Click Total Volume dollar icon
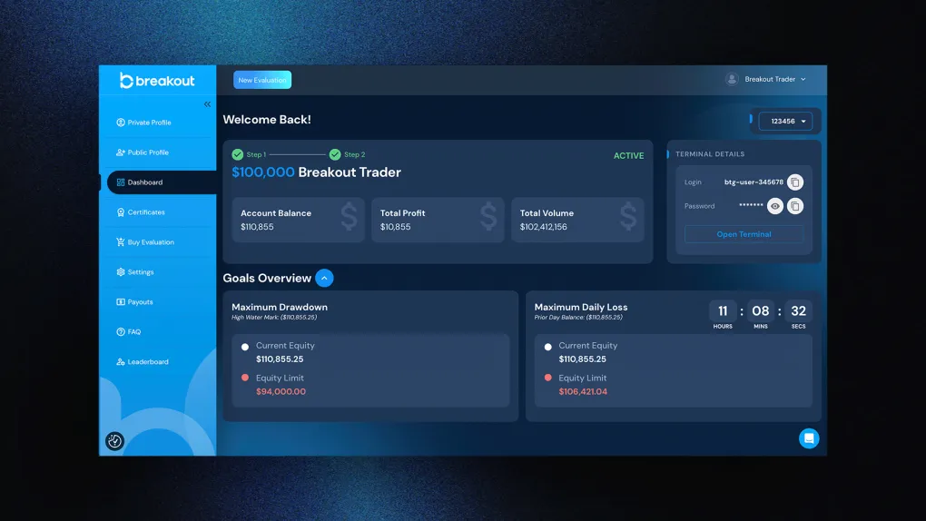 coord(628,217)
